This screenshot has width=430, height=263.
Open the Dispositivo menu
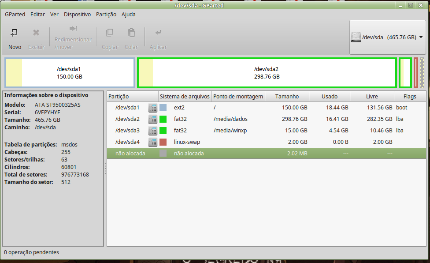tap(78, 14)
